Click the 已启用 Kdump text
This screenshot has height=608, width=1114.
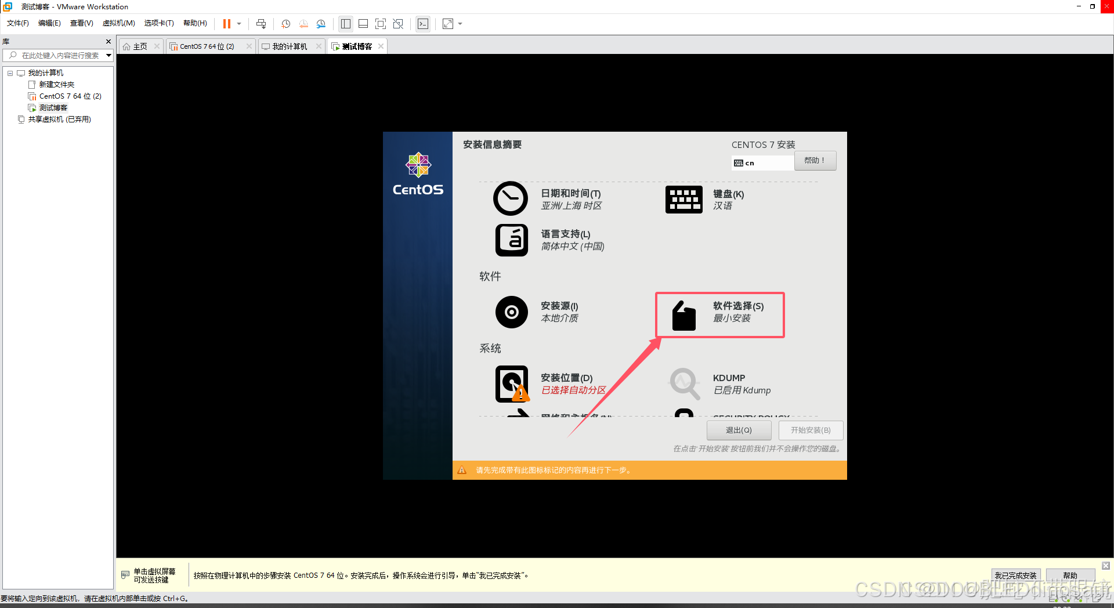click(742, 390)
